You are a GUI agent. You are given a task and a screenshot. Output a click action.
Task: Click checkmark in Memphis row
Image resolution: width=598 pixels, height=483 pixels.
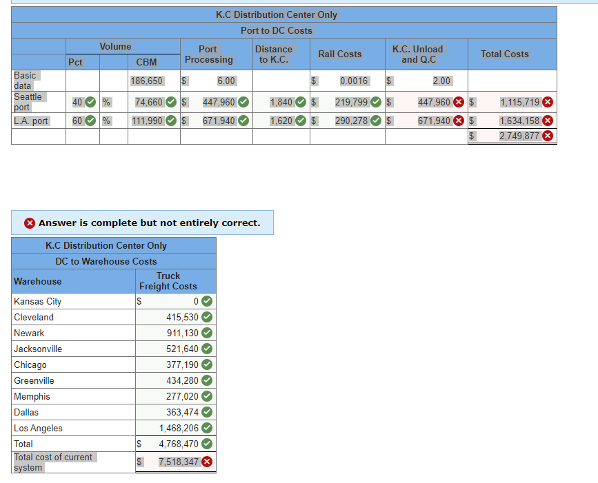[207, 396]
